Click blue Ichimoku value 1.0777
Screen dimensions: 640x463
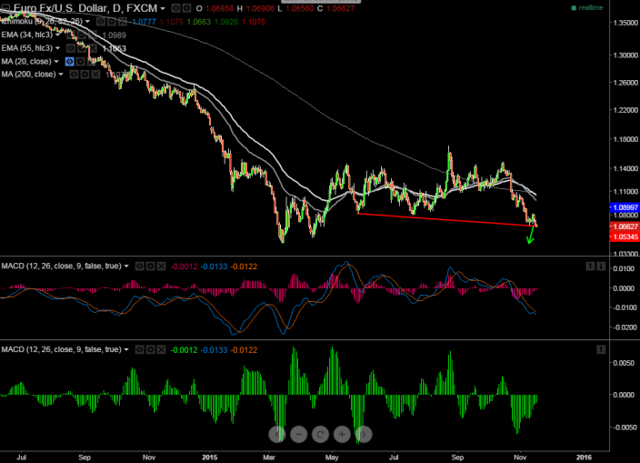coord(144,22)
